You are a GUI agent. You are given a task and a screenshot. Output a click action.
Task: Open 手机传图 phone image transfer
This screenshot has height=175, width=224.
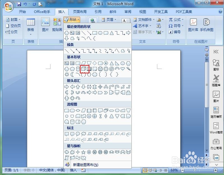[207, 25]
